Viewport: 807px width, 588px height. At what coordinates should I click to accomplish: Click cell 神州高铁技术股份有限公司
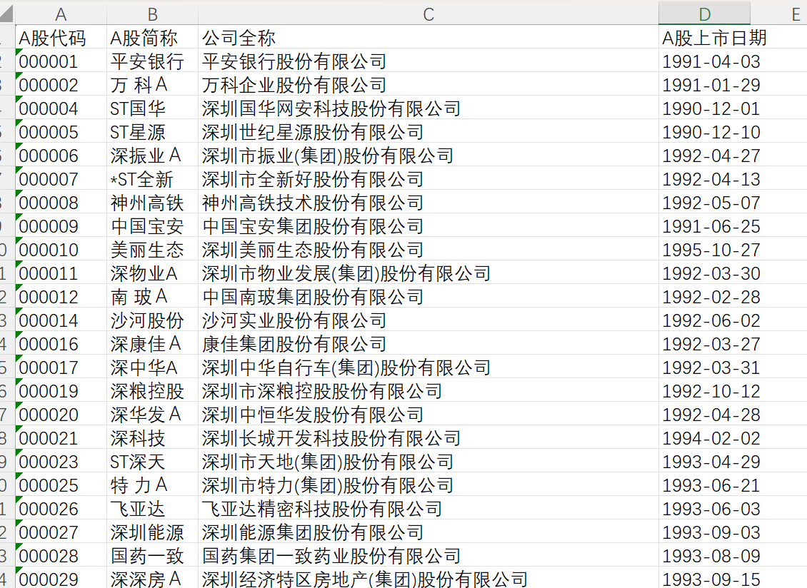coord(313,203)
